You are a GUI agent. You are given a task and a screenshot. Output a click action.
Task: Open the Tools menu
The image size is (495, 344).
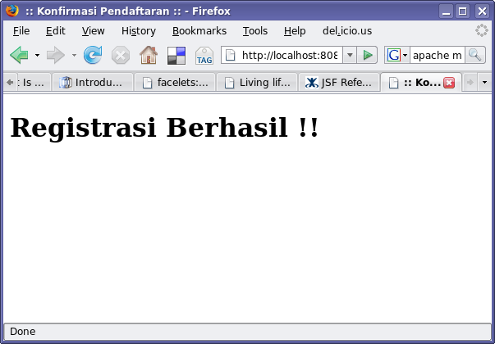[x=255, y=31]
